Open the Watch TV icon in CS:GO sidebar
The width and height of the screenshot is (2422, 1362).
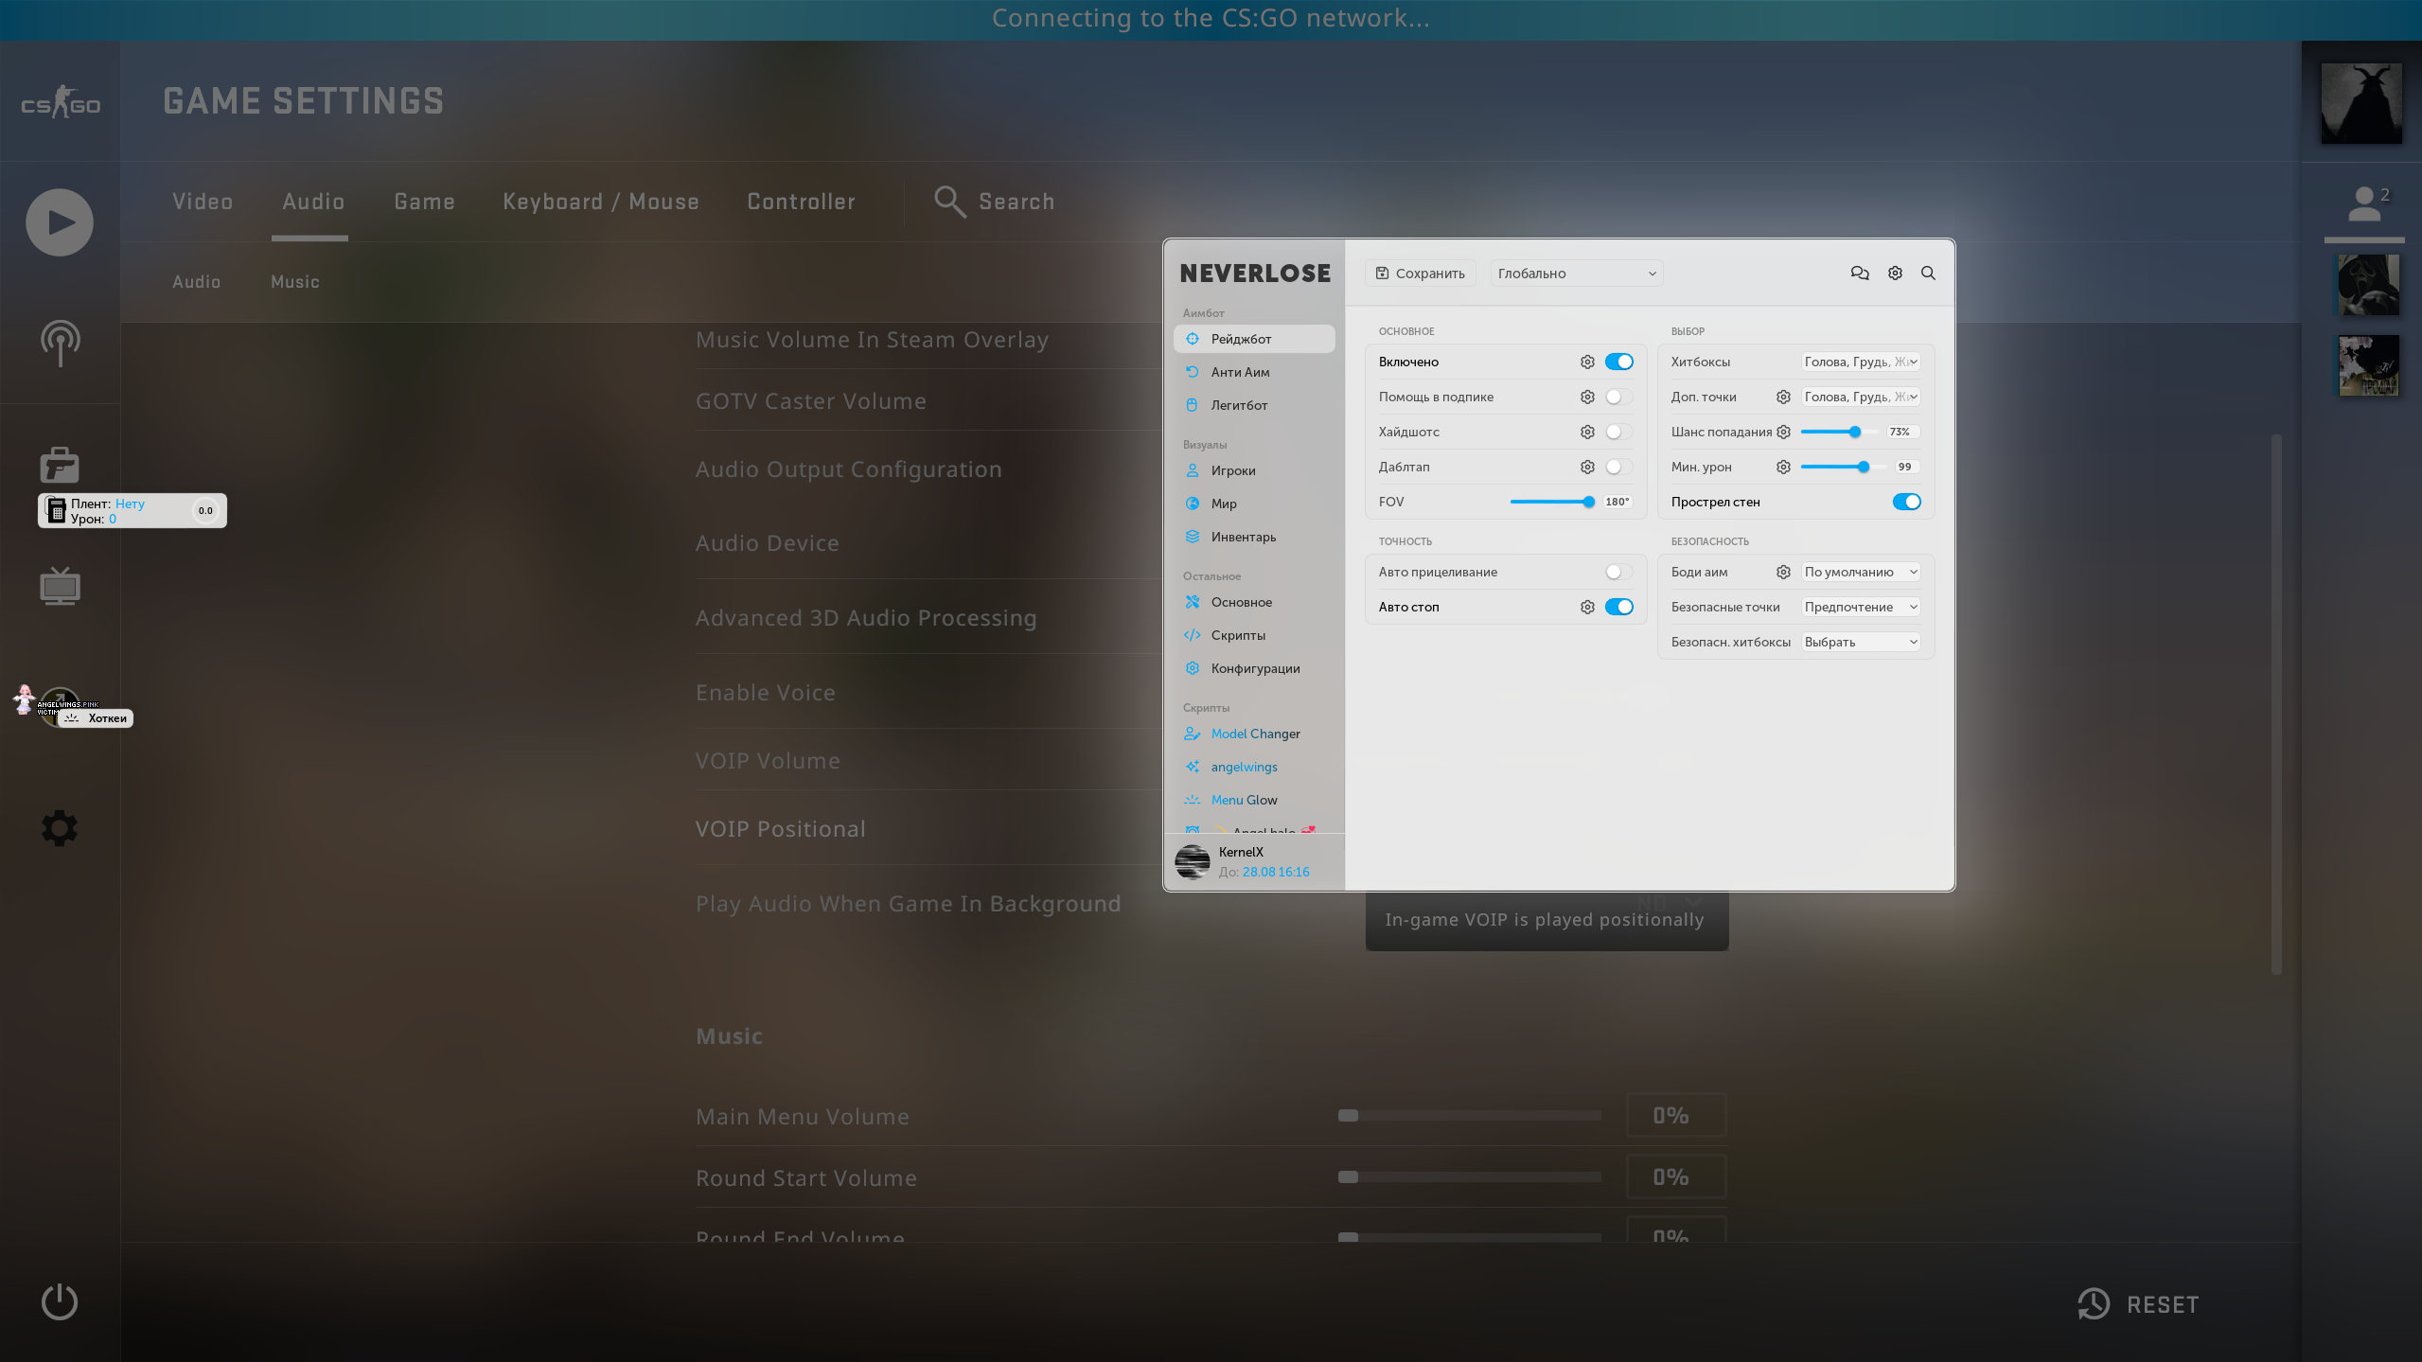pyautogui.click(x=60, y=586)
